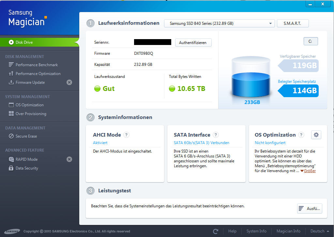Click the S.M.A.R.T. button
The width and height of the screenshot is (334, 237).
[x=293, y=23]
